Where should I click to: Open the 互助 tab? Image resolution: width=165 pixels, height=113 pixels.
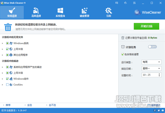click(x=109, y=12)
